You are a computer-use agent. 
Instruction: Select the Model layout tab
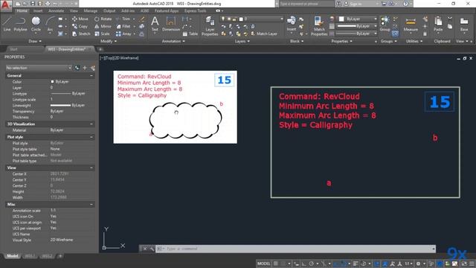(13, 256)
